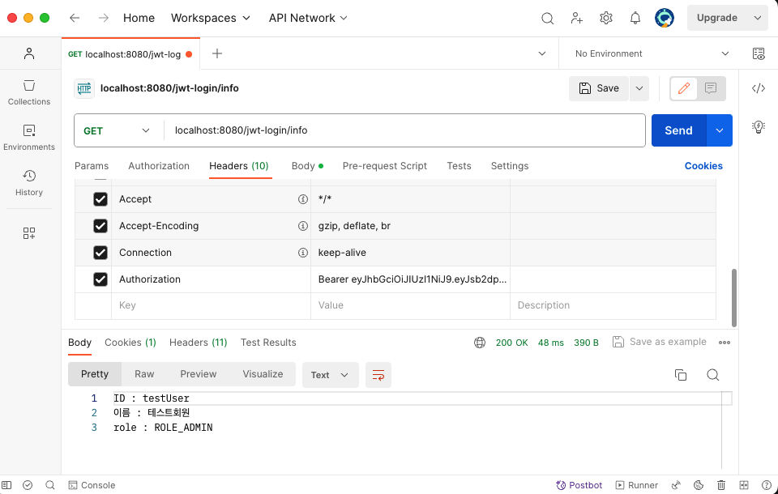Open the invite collaborators icon
The image size is (778, 494).
(x=576, y=19)
